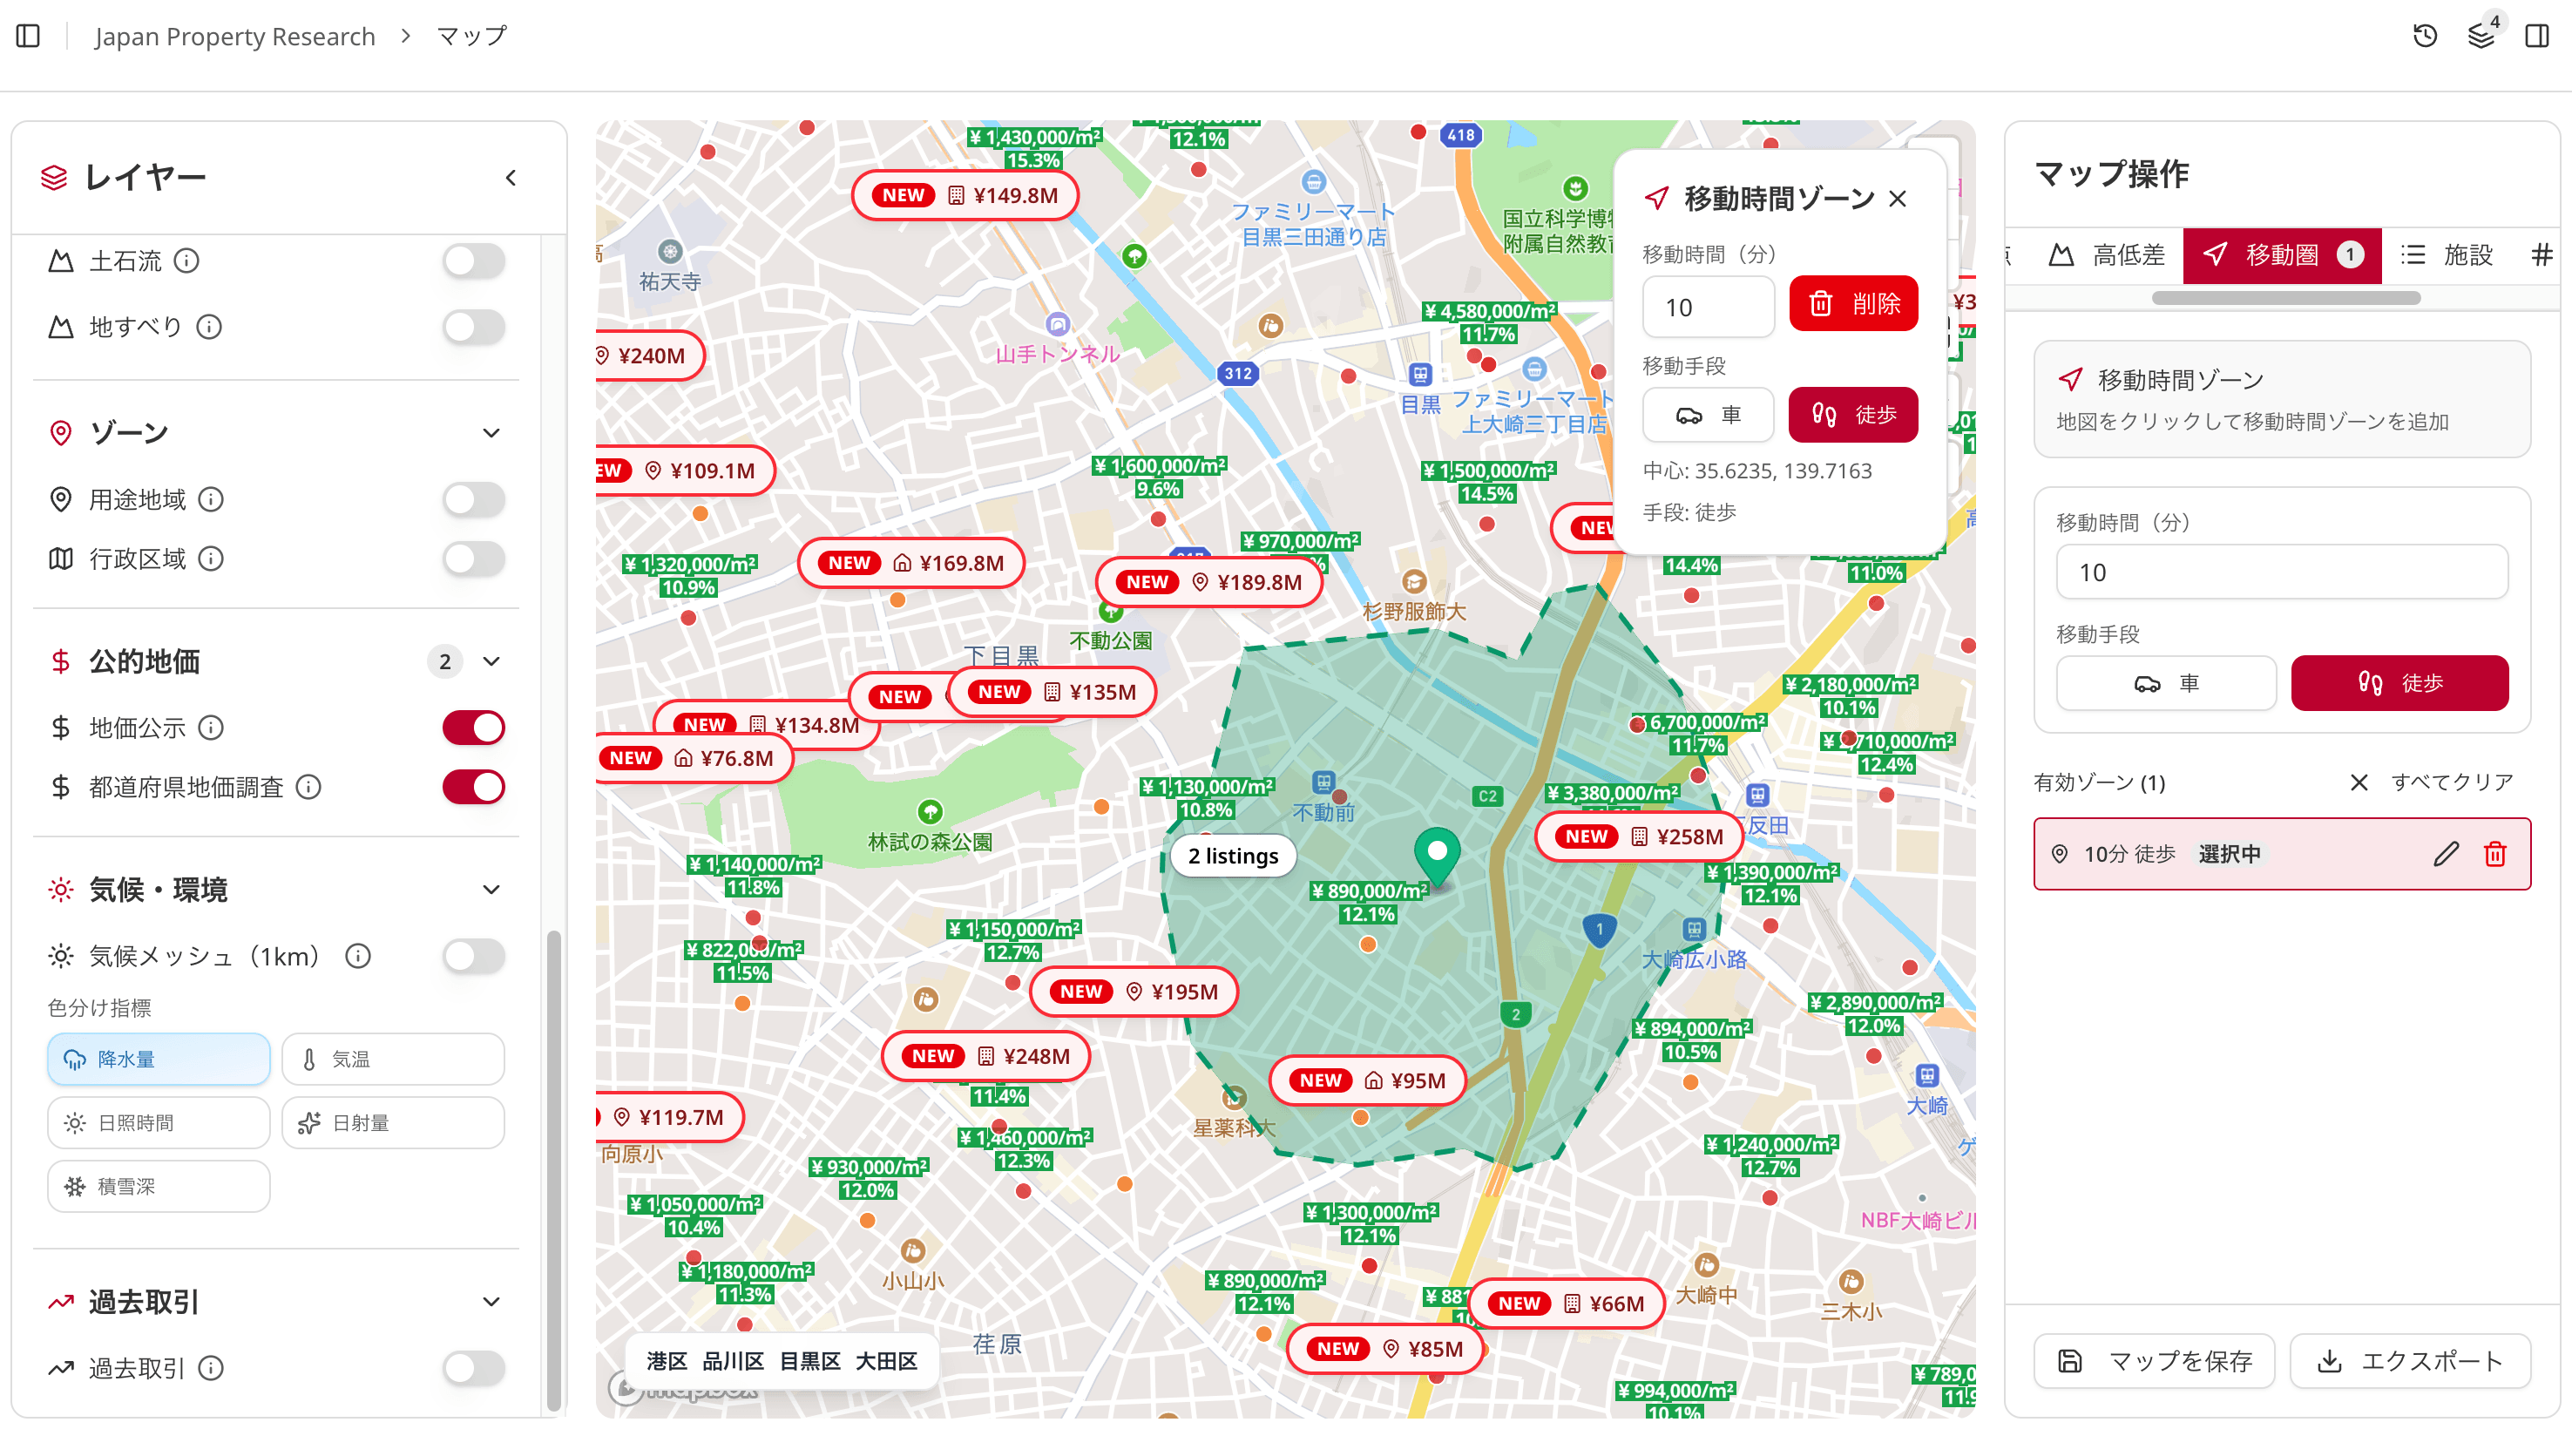Screen dimensions: 2572x1429
Task: Choose 車 in the zone popup
Action: click(x=1709, y=415)
